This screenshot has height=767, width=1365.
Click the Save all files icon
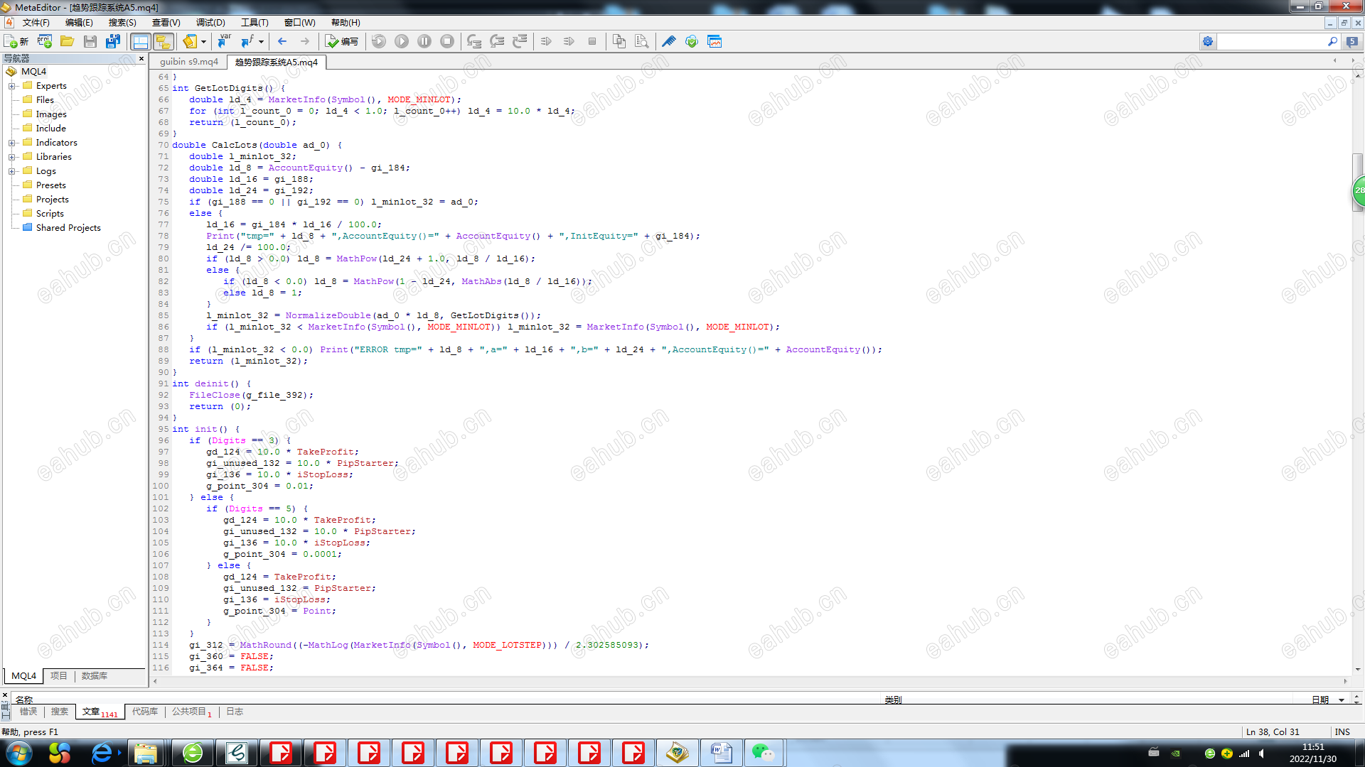pyautogui.click(x=113, y=42)
